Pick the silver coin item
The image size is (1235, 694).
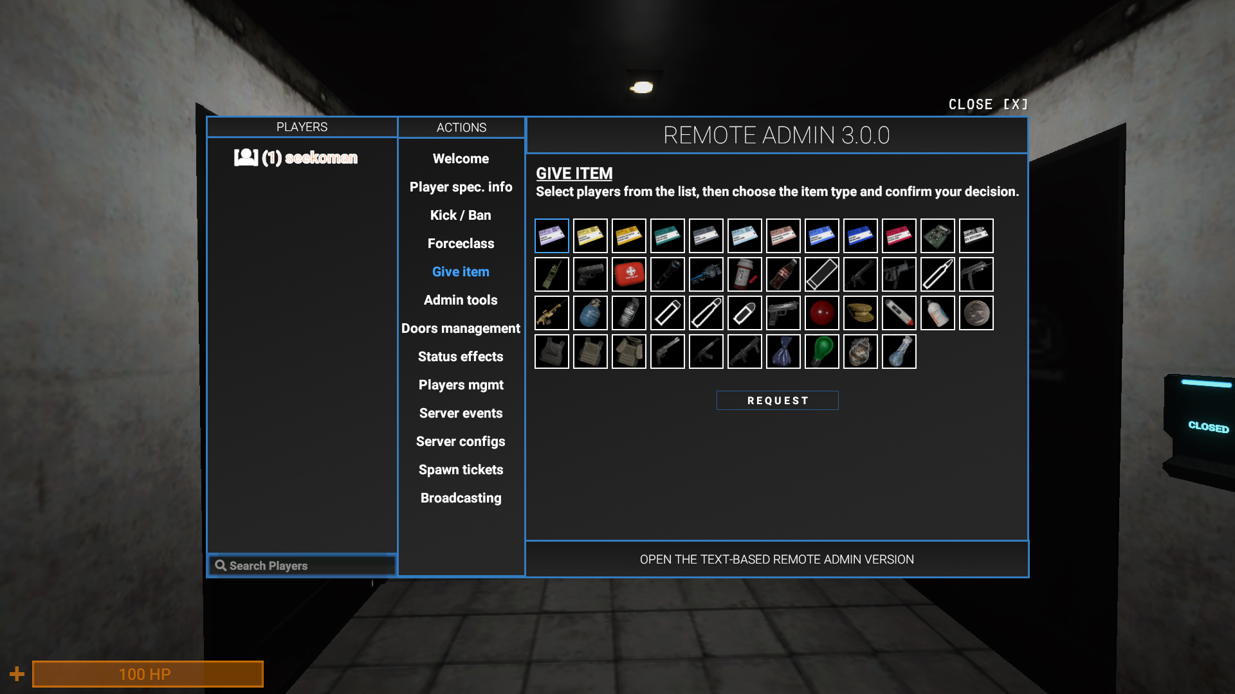pos(976,313)
